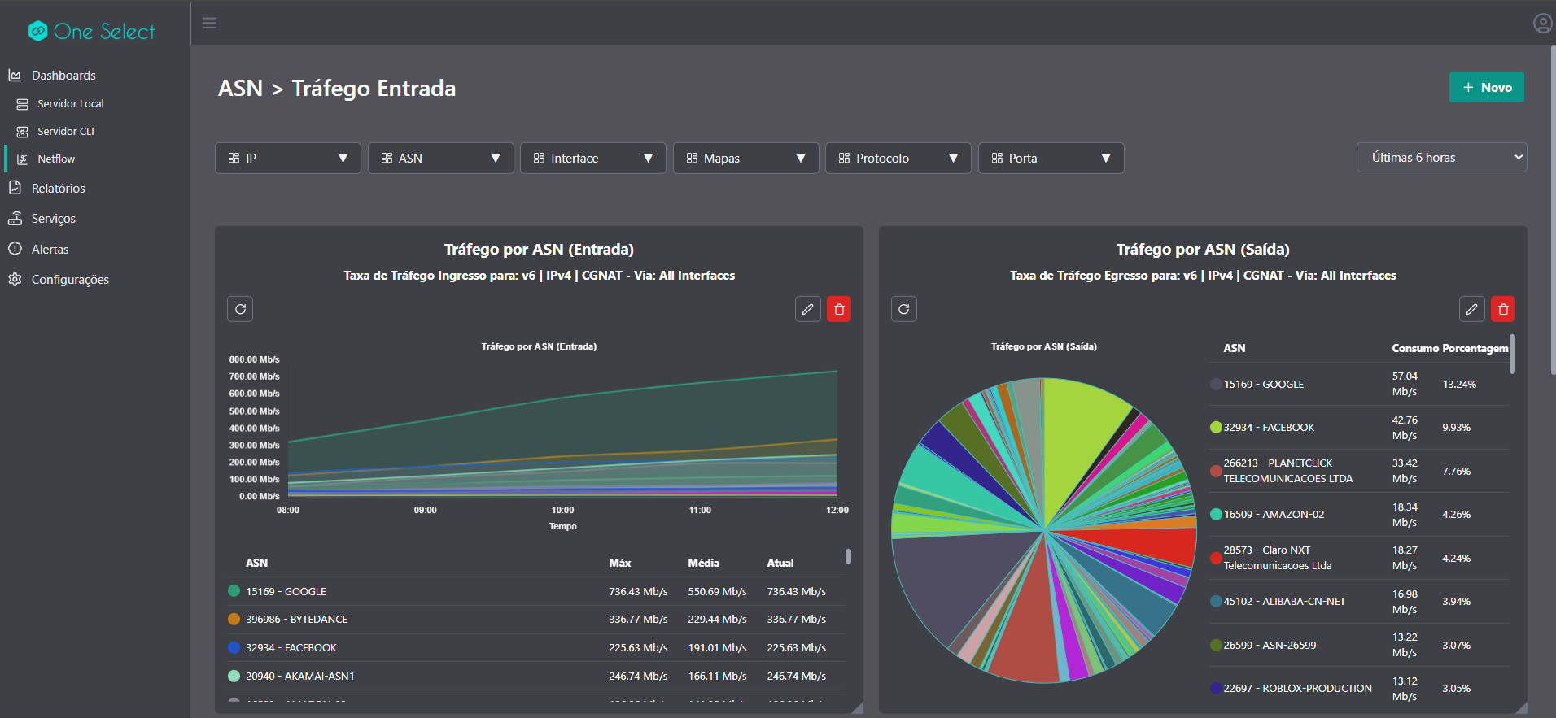Change the Últimas 6 horas time range
1556x718 pixels.
pyautogui.click(x=1442, y=158)
